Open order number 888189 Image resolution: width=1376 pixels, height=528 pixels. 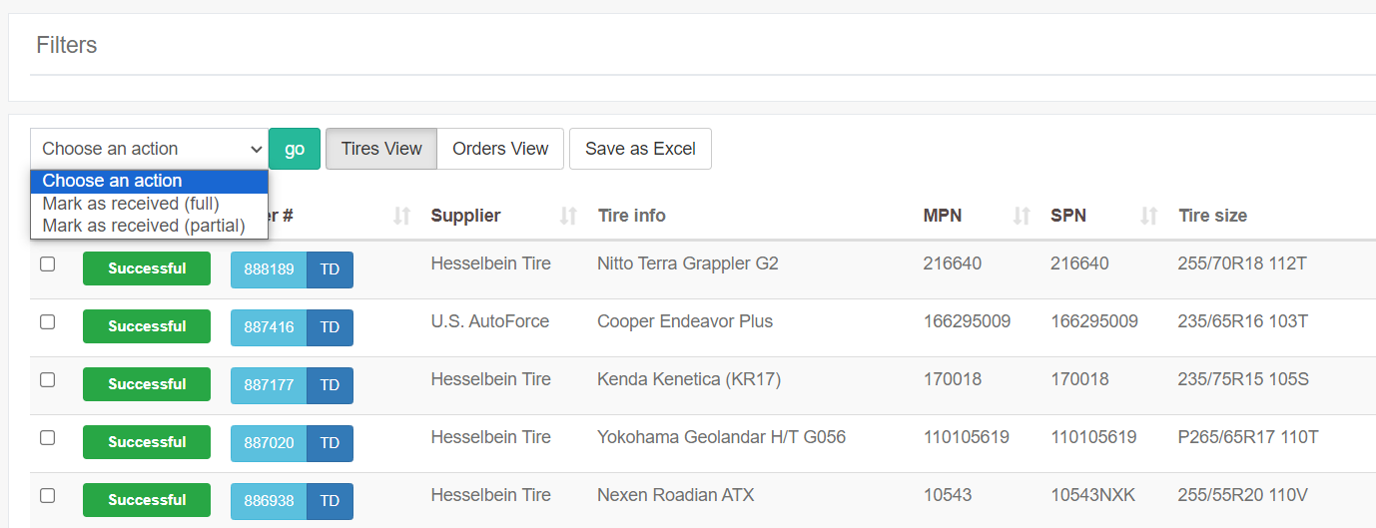[x=269, y=269]
